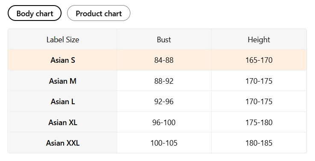
Task: Click the 84-88 bust value
Action: (x=164, y=60)
